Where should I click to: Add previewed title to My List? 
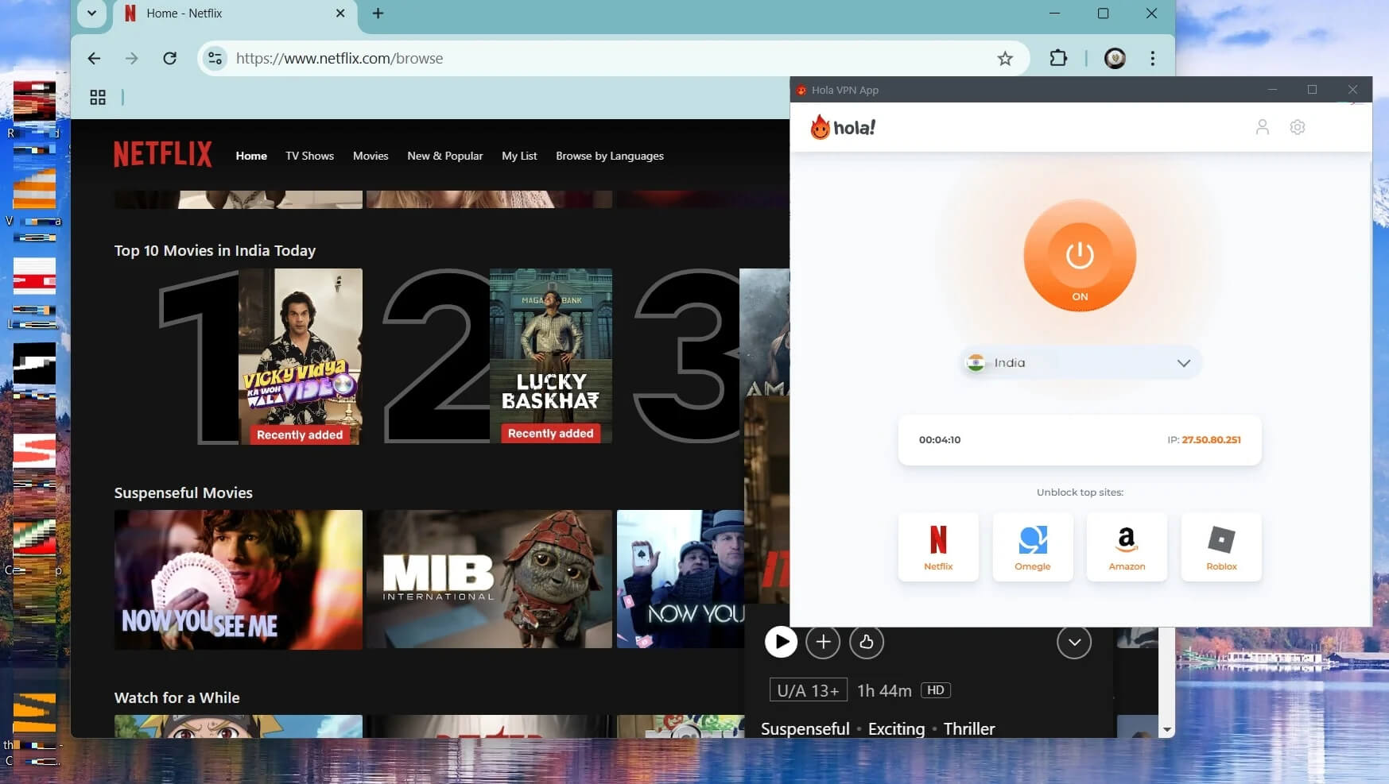tap(823, 642)
